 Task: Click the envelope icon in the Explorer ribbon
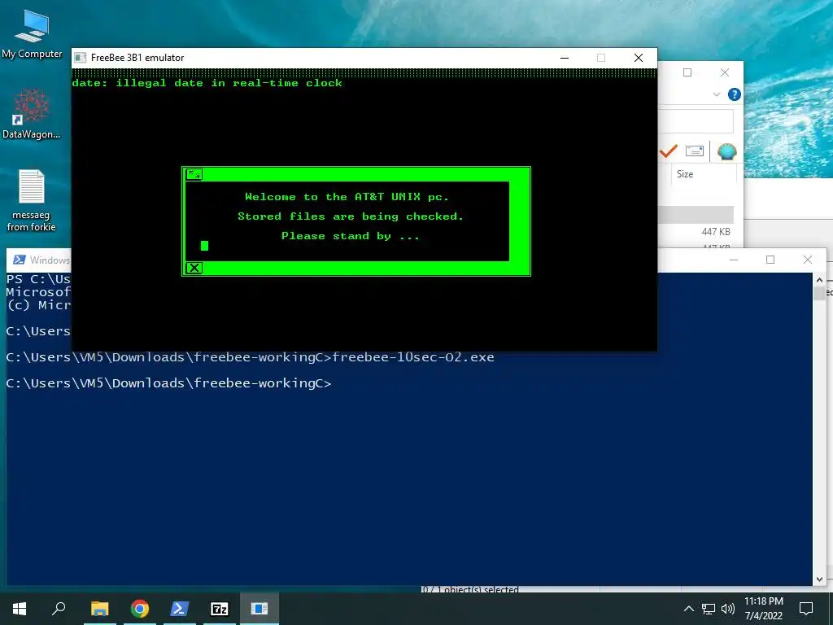tap(695, 151)
